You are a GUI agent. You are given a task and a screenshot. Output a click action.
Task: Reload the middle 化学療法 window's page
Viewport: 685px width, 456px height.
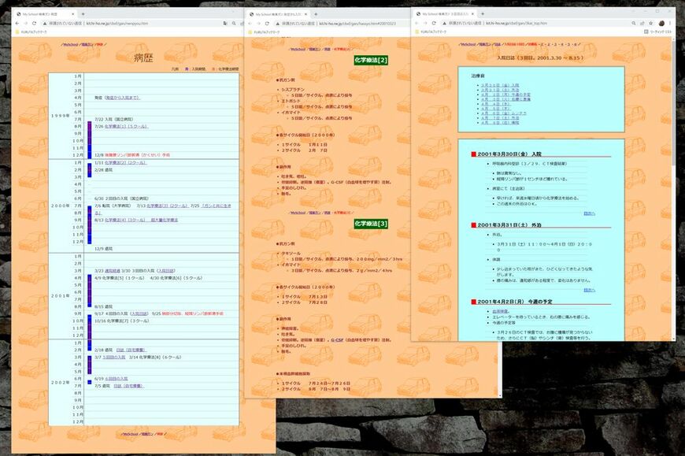tap(267, 23)
